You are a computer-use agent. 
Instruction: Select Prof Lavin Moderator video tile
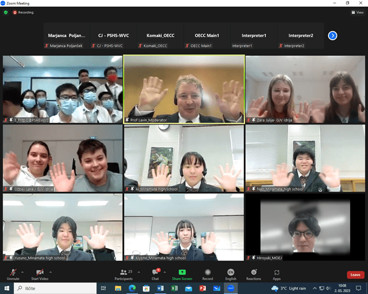click(x=184, y=89)
